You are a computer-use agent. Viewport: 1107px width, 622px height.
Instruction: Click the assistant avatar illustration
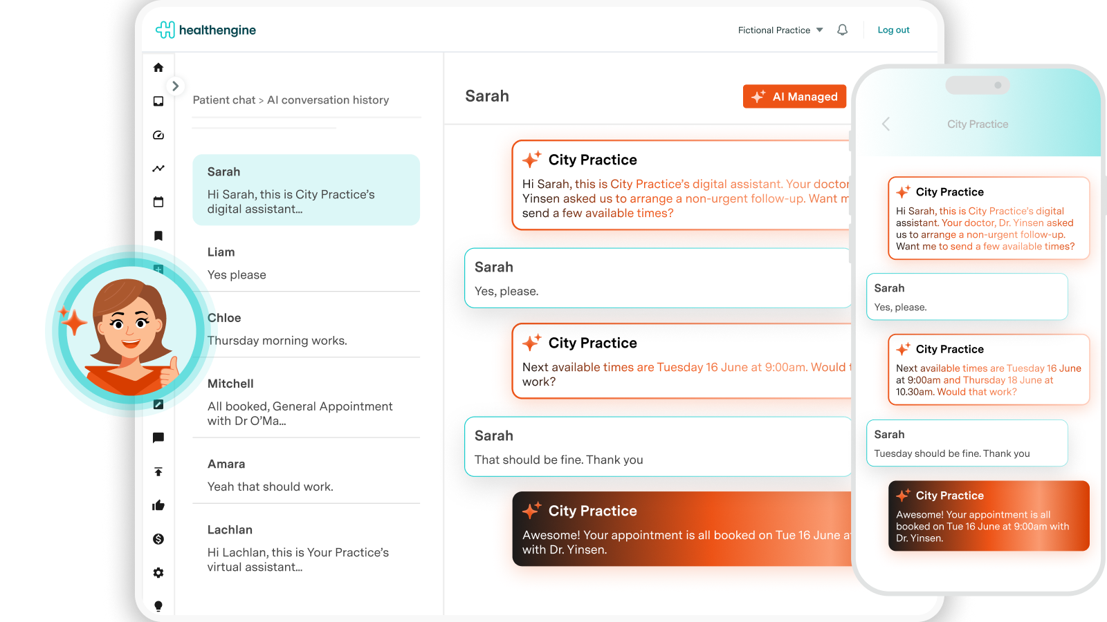131,330
